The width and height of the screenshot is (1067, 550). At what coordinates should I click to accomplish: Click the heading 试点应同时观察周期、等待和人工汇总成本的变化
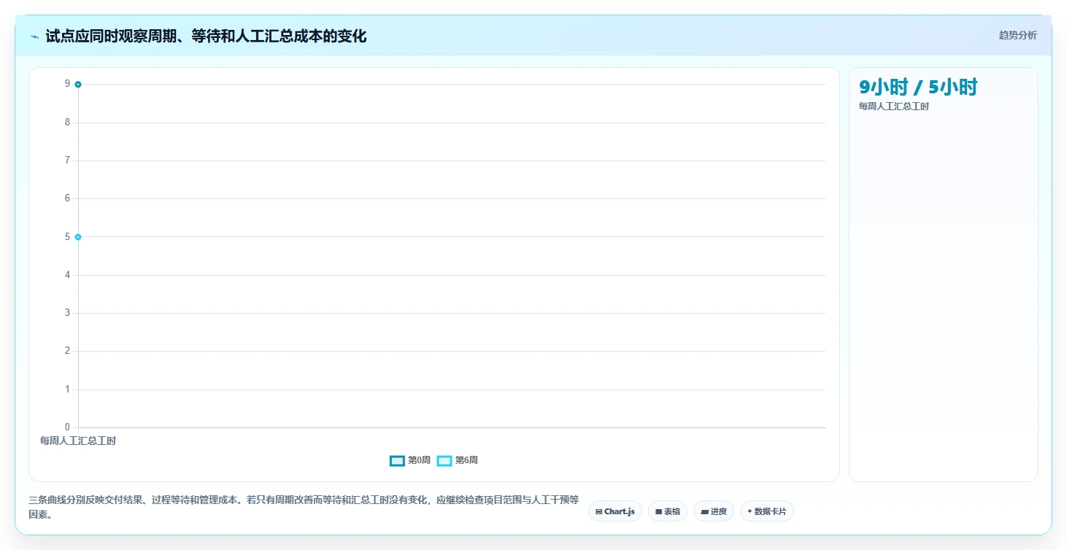click(206, 36)
